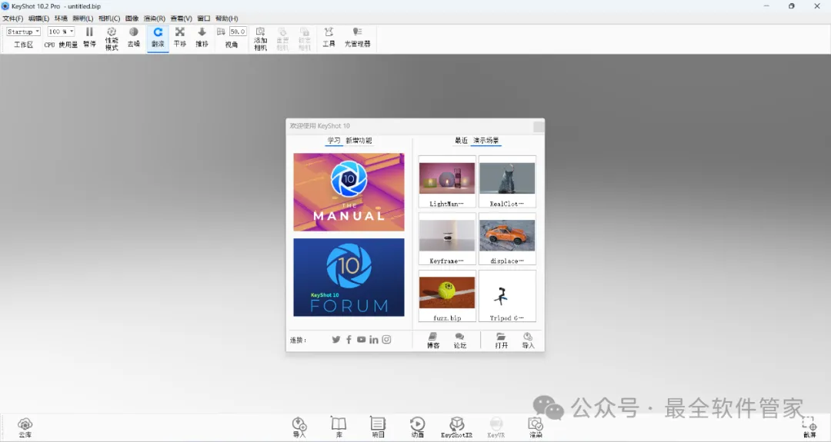Click the Instagram icon in welcome dialog
The image size is (831, 442).
pyautogui.click(x=386, y=340)
